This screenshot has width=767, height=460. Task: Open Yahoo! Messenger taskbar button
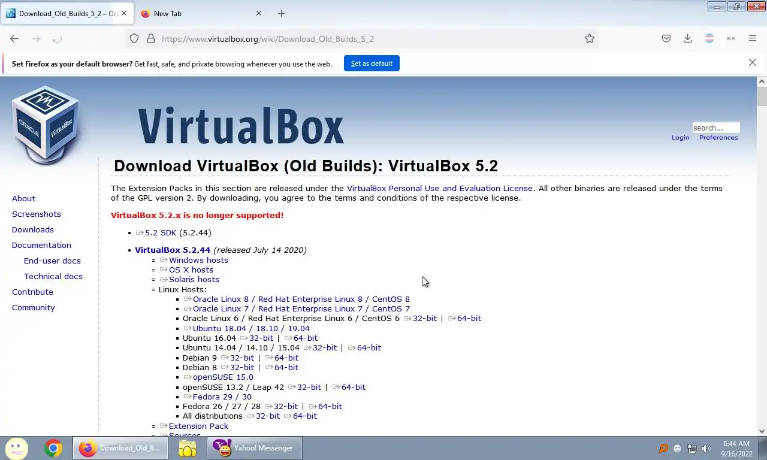click(x=254, y=448)
